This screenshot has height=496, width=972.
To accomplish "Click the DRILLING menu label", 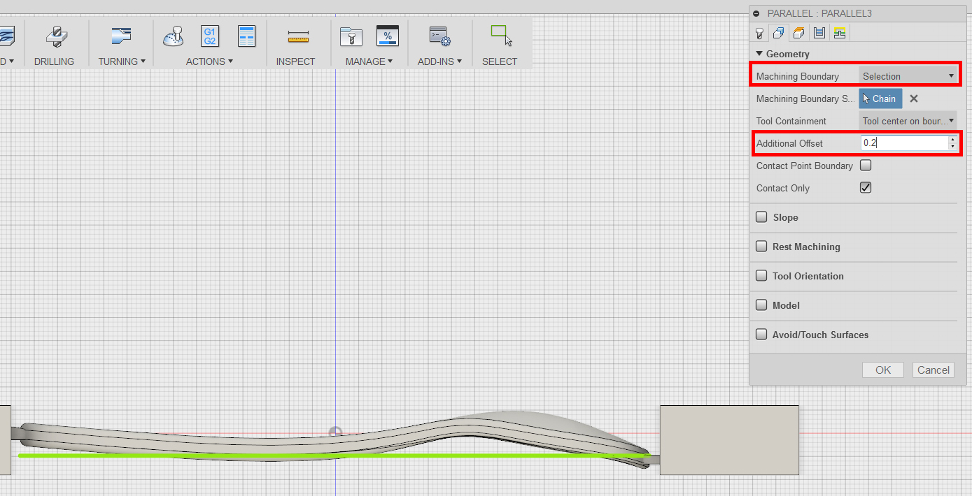I will 54,61.
